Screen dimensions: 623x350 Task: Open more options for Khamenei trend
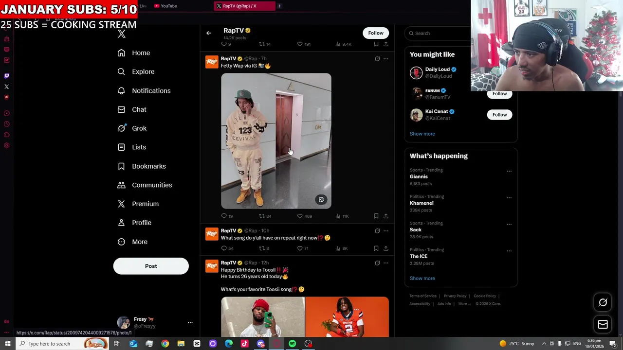[x=509, y=198]
